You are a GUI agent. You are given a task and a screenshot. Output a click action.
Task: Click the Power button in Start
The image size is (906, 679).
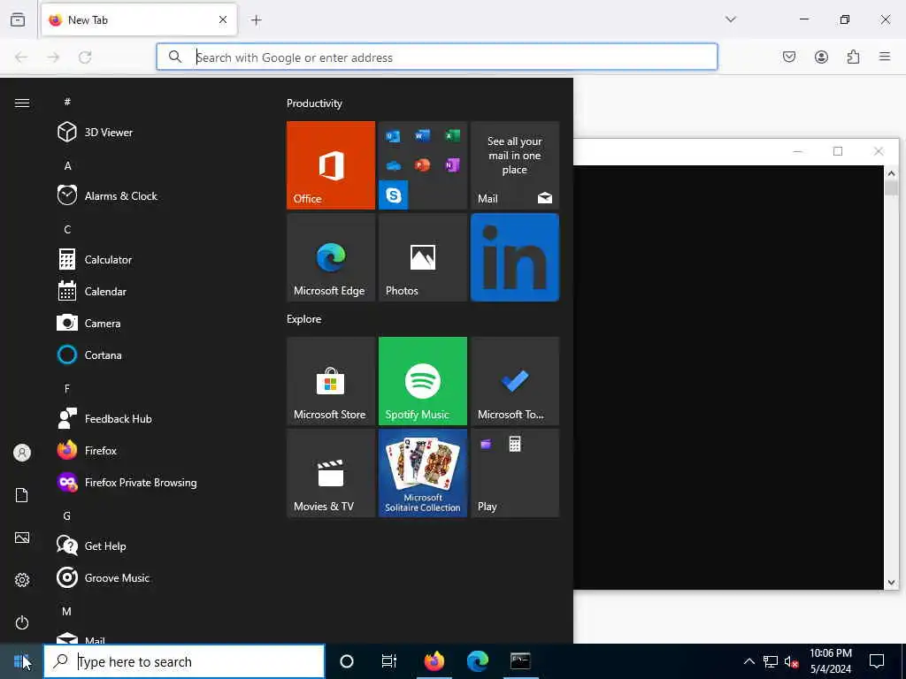(x=22, y=622)
